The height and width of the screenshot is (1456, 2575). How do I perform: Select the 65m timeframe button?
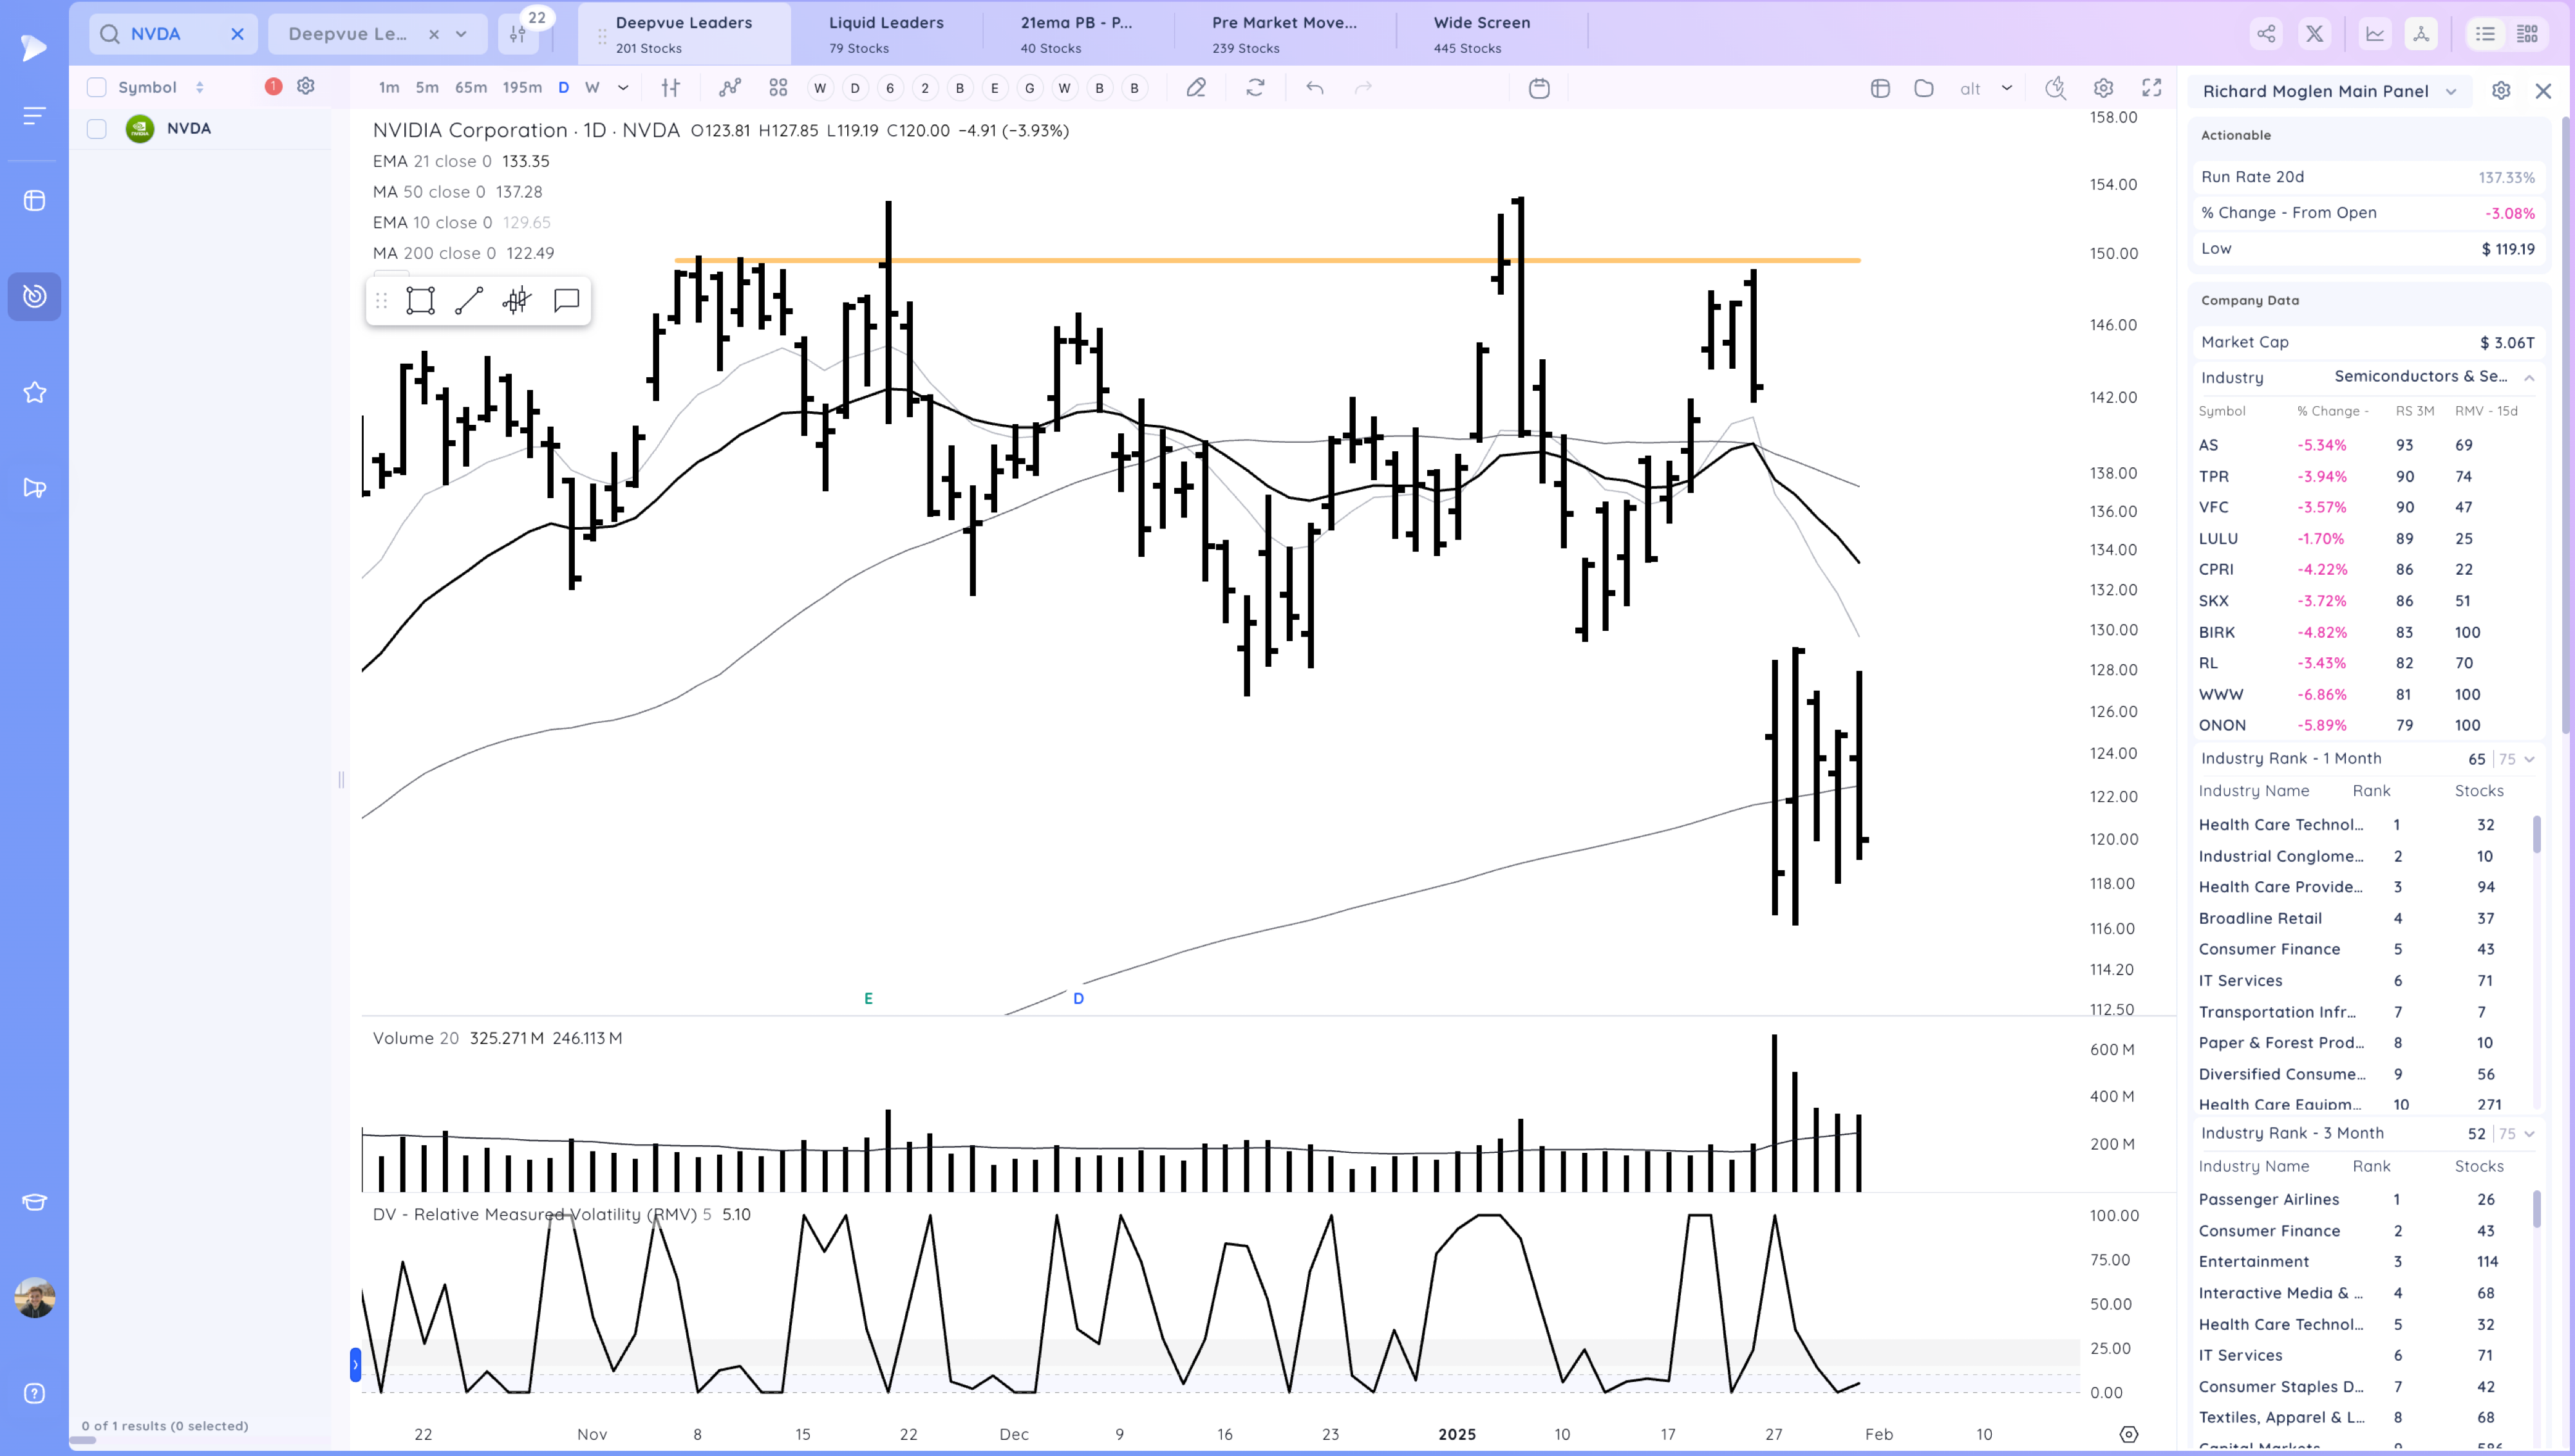coord(471,88)
